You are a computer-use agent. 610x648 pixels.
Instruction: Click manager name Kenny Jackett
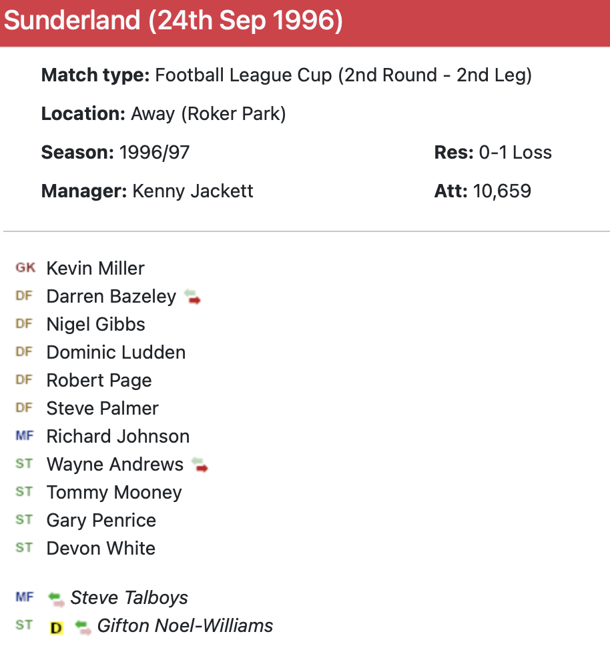(x=193, y=191)
